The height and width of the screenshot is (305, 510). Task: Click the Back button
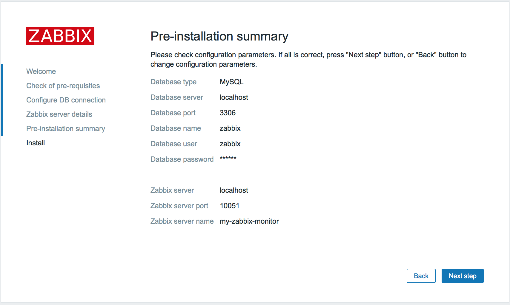(x=421, y=276)
